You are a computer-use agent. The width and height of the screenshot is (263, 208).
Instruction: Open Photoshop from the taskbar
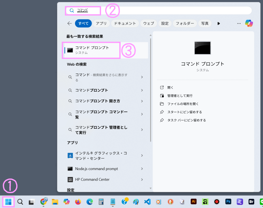coord(228,202)
